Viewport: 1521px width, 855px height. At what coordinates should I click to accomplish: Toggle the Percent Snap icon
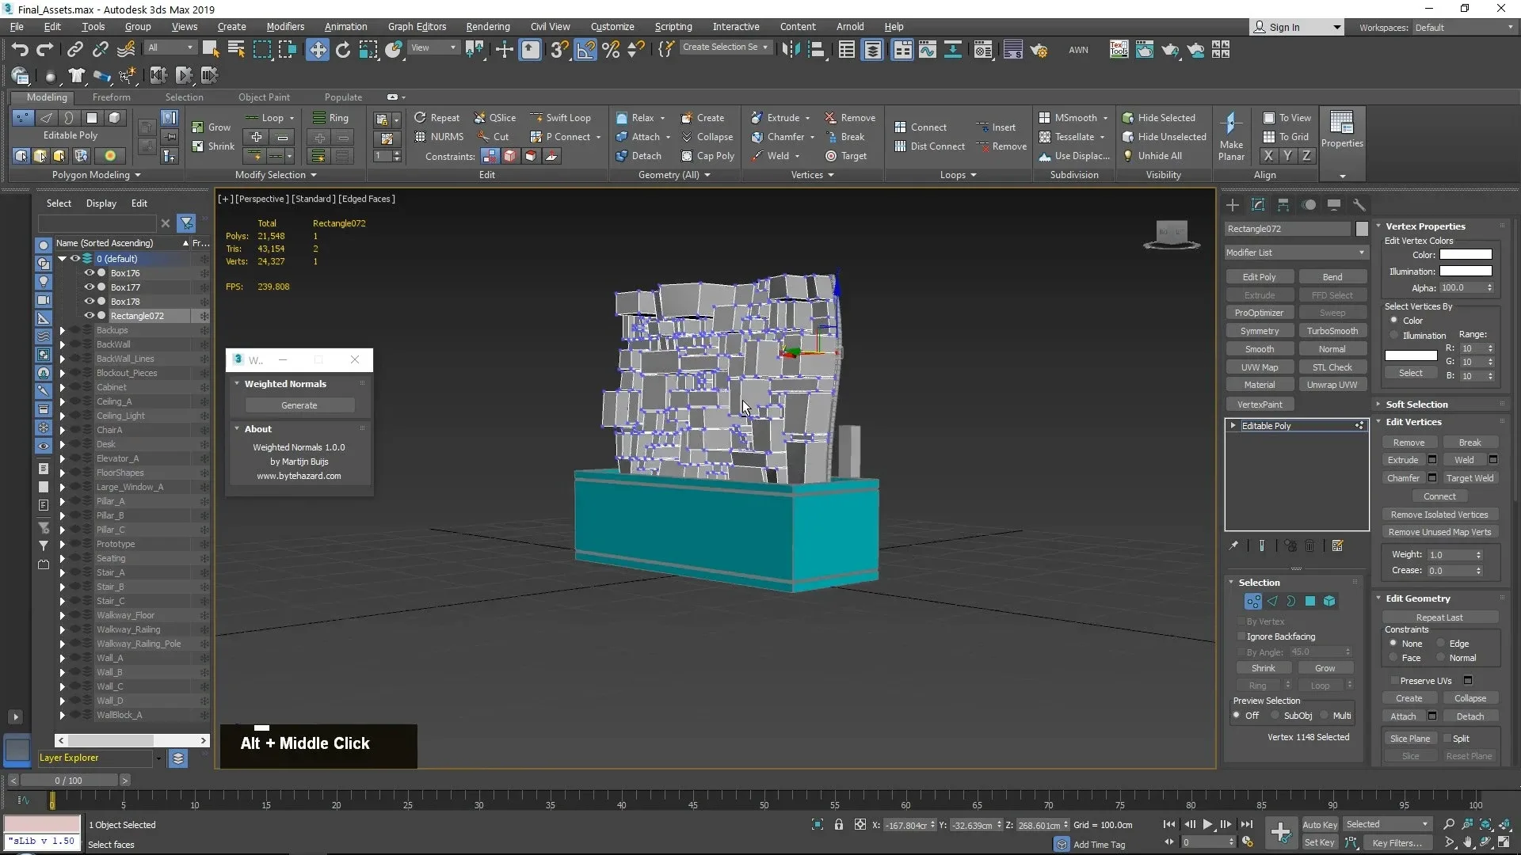click(x=611, y=50)
